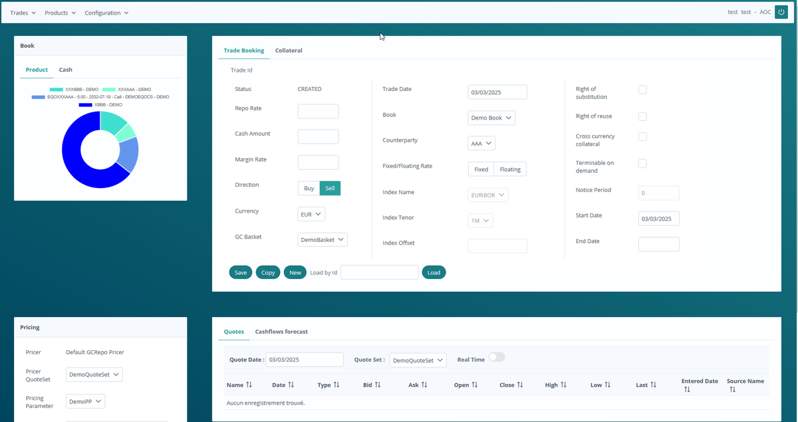Switch on the Real Time toggle
This screenshot has width=798, height=422.
coord(497,358)
